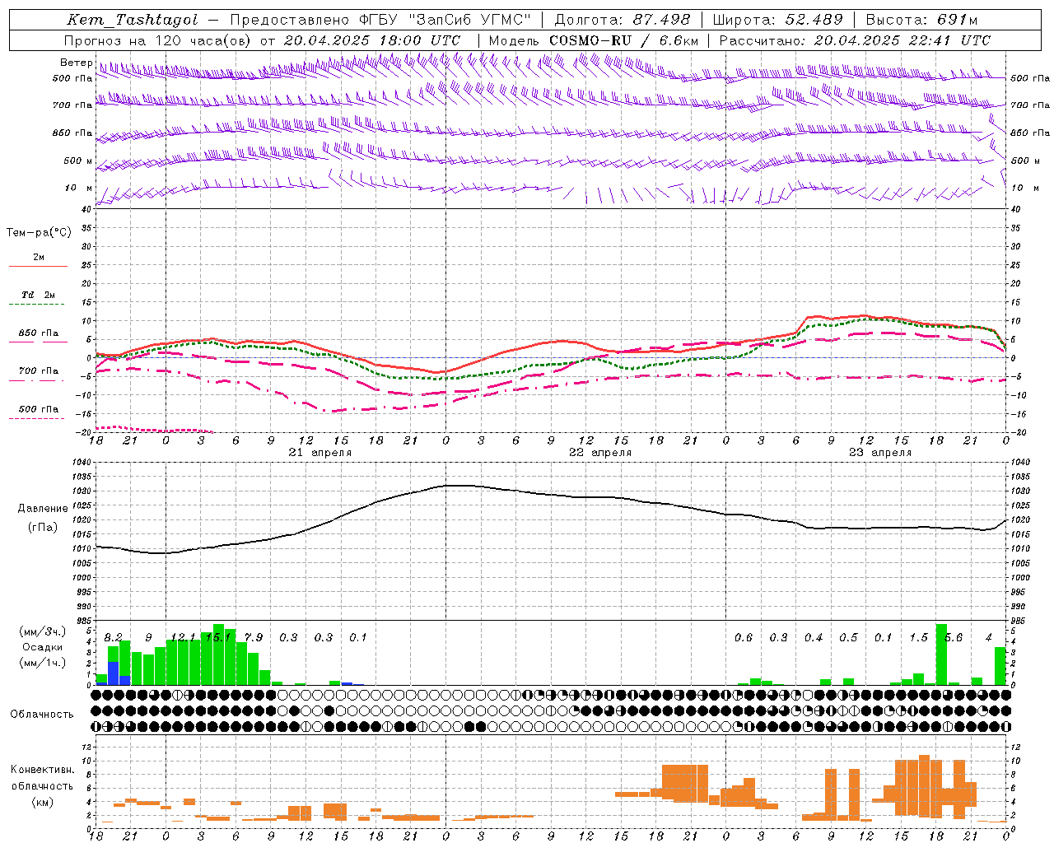This screenshot has height=843, width=1054.
Task: Click the 15.1 precipitation value
Action: [218, 638]
